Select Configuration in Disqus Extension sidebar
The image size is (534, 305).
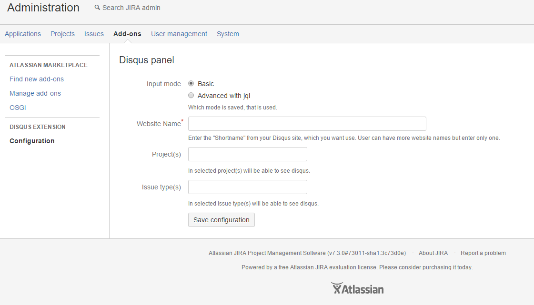(x=32, y=141)
